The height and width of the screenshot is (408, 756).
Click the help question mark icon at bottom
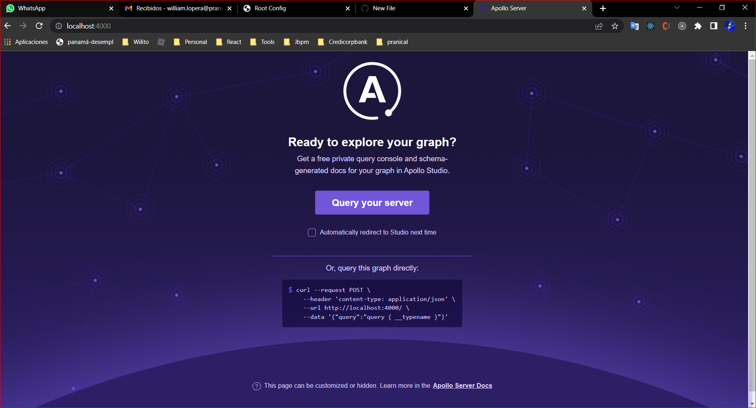[256, 386]
